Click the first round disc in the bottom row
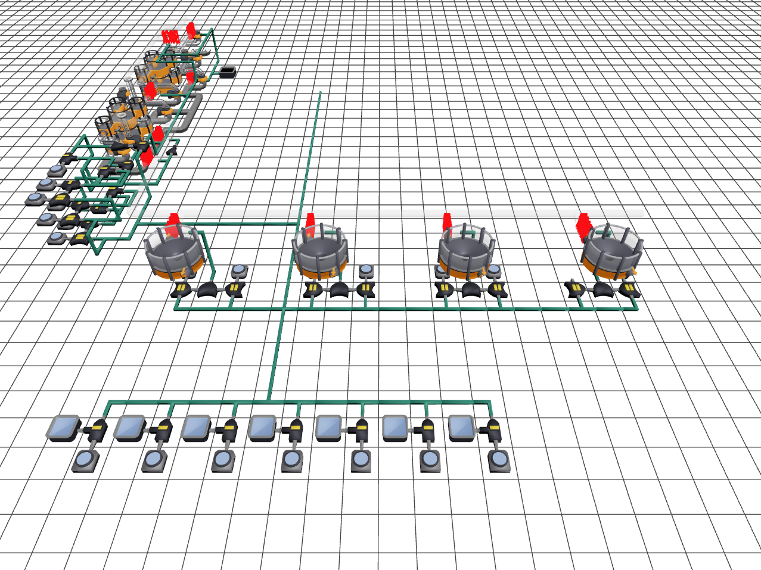The height and width of the screenshot is (570, 761). [86, 461]
